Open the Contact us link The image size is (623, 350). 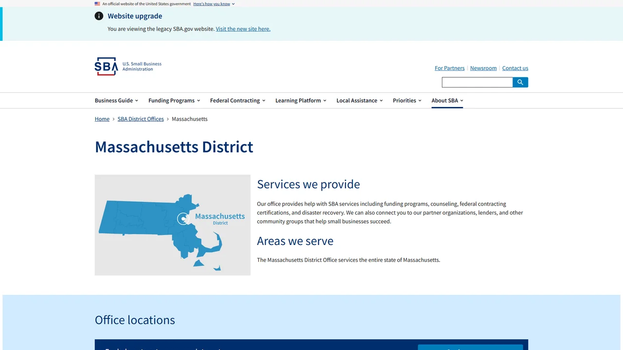(515, 69)
